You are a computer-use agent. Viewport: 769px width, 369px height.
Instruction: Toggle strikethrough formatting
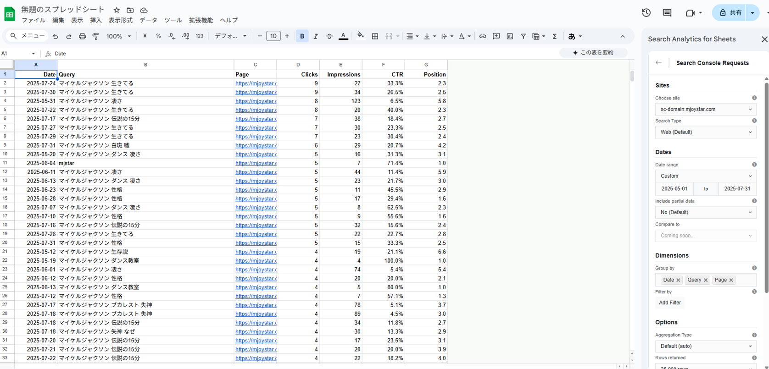click(x=329, y=36)
